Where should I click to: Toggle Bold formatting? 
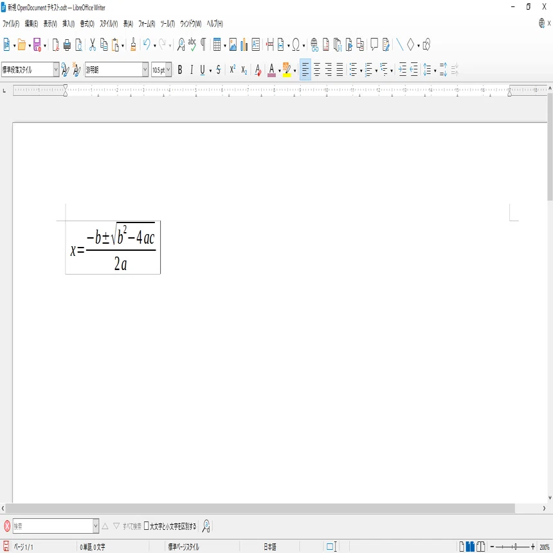click(180, 70)
